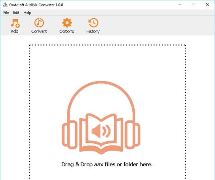
Task: Show conversion History clock icon
Action: 93,23
